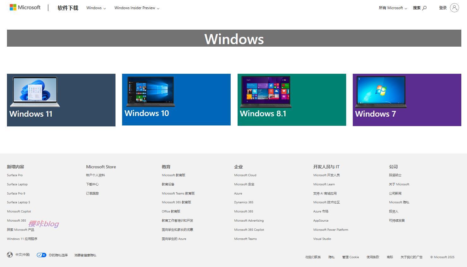Open 关于我们的广告 link
The height and width of the screenshot is (267, 467).
pos(412,257)
